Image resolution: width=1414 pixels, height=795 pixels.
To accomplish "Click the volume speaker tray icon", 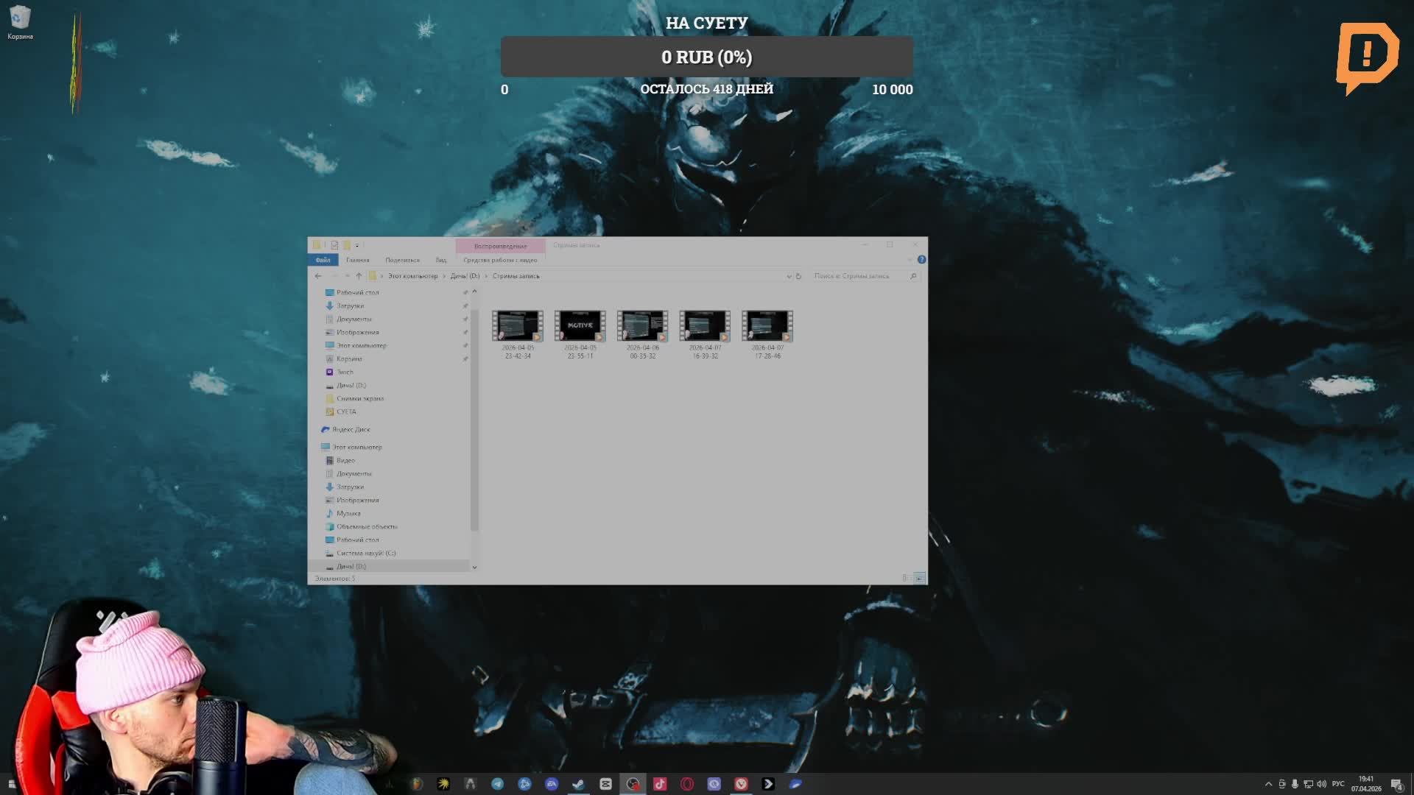I will coord(1321,784).
